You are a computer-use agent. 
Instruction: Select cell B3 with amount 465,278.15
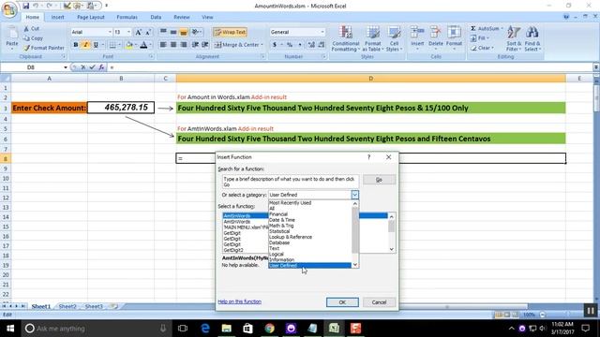[121, 108]
